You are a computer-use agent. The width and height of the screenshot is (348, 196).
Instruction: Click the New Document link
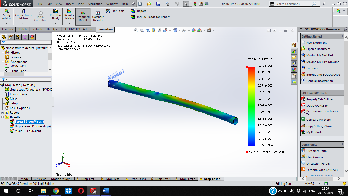[x=316, y=43]
